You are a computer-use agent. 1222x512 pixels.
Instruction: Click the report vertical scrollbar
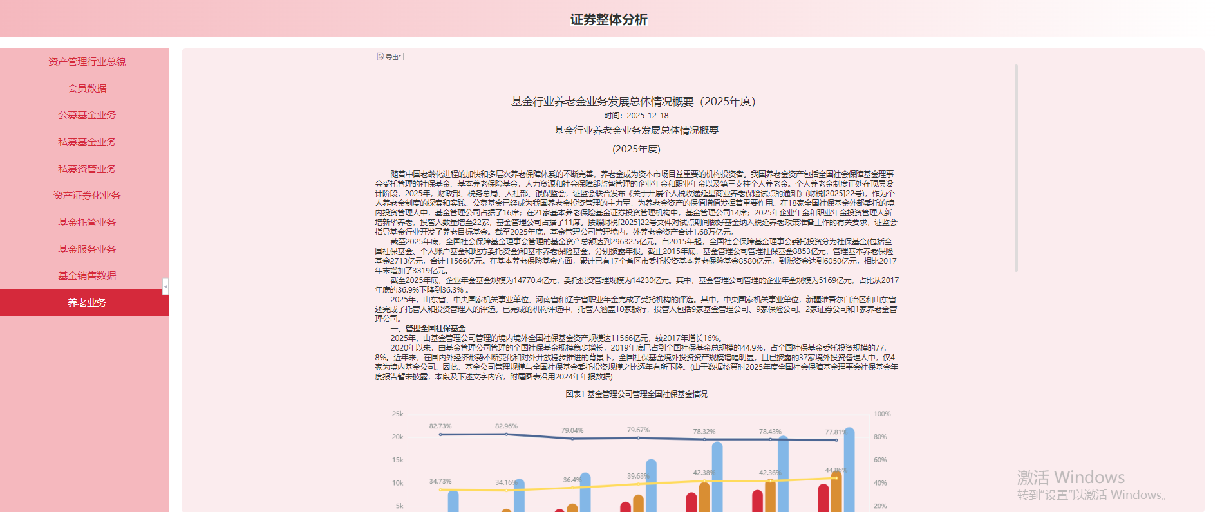tap(1016, 168)
